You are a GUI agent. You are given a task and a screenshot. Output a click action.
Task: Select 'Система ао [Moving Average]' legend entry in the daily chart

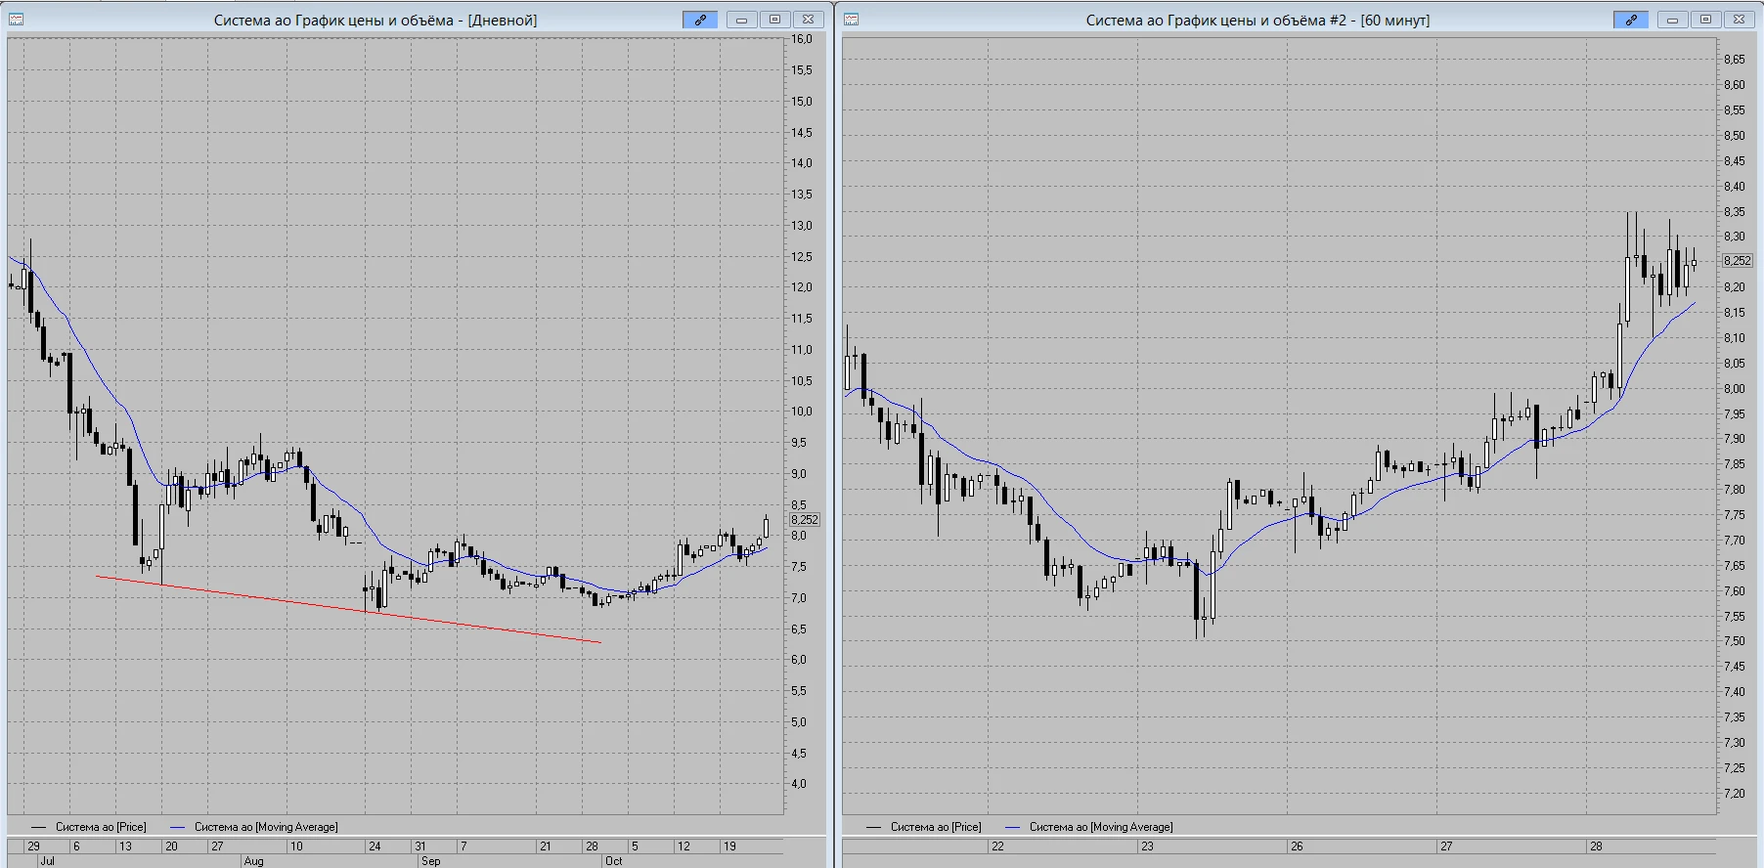(x=266, y=827)
